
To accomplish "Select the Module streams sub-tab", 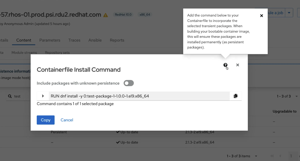I will pos(24,53).
